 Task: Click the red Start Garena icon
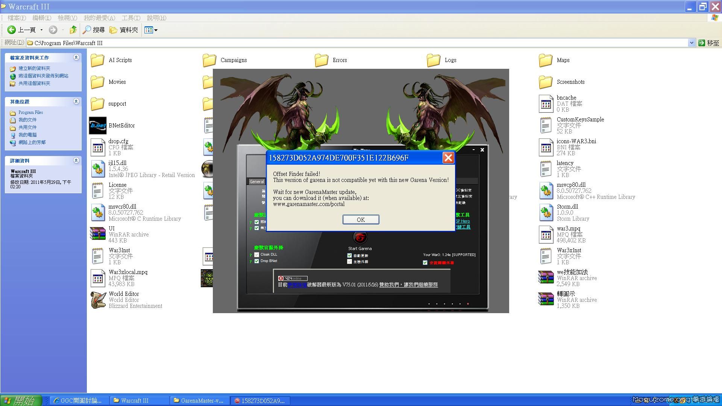pyautogui.click(x=360, y=237)
